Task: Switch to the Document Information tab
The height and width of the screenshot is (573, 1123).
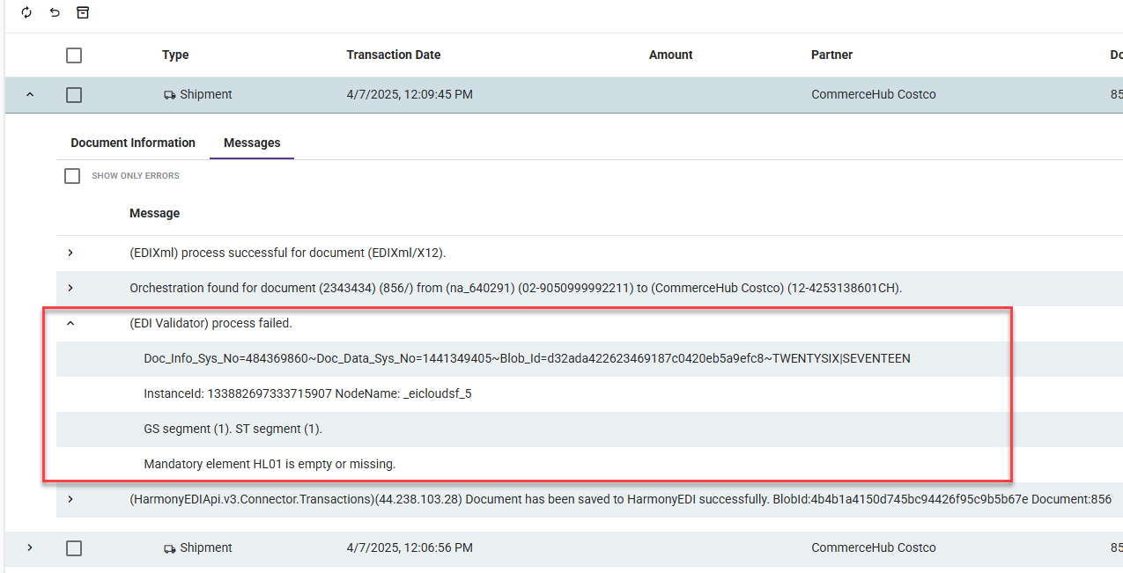Action: coord(133,143)
